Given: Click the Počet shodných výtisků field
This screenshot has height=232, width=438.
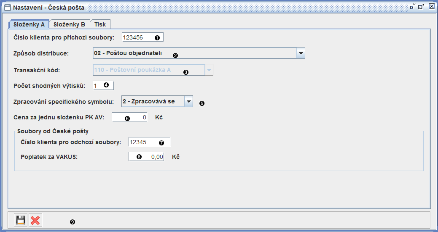Looking at the screenshot, I should click(x=102, y=85).
